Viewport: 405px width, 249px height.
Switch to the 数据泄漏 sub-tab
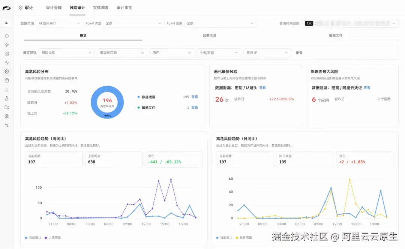pyautogui.click(x=210, y=35)
